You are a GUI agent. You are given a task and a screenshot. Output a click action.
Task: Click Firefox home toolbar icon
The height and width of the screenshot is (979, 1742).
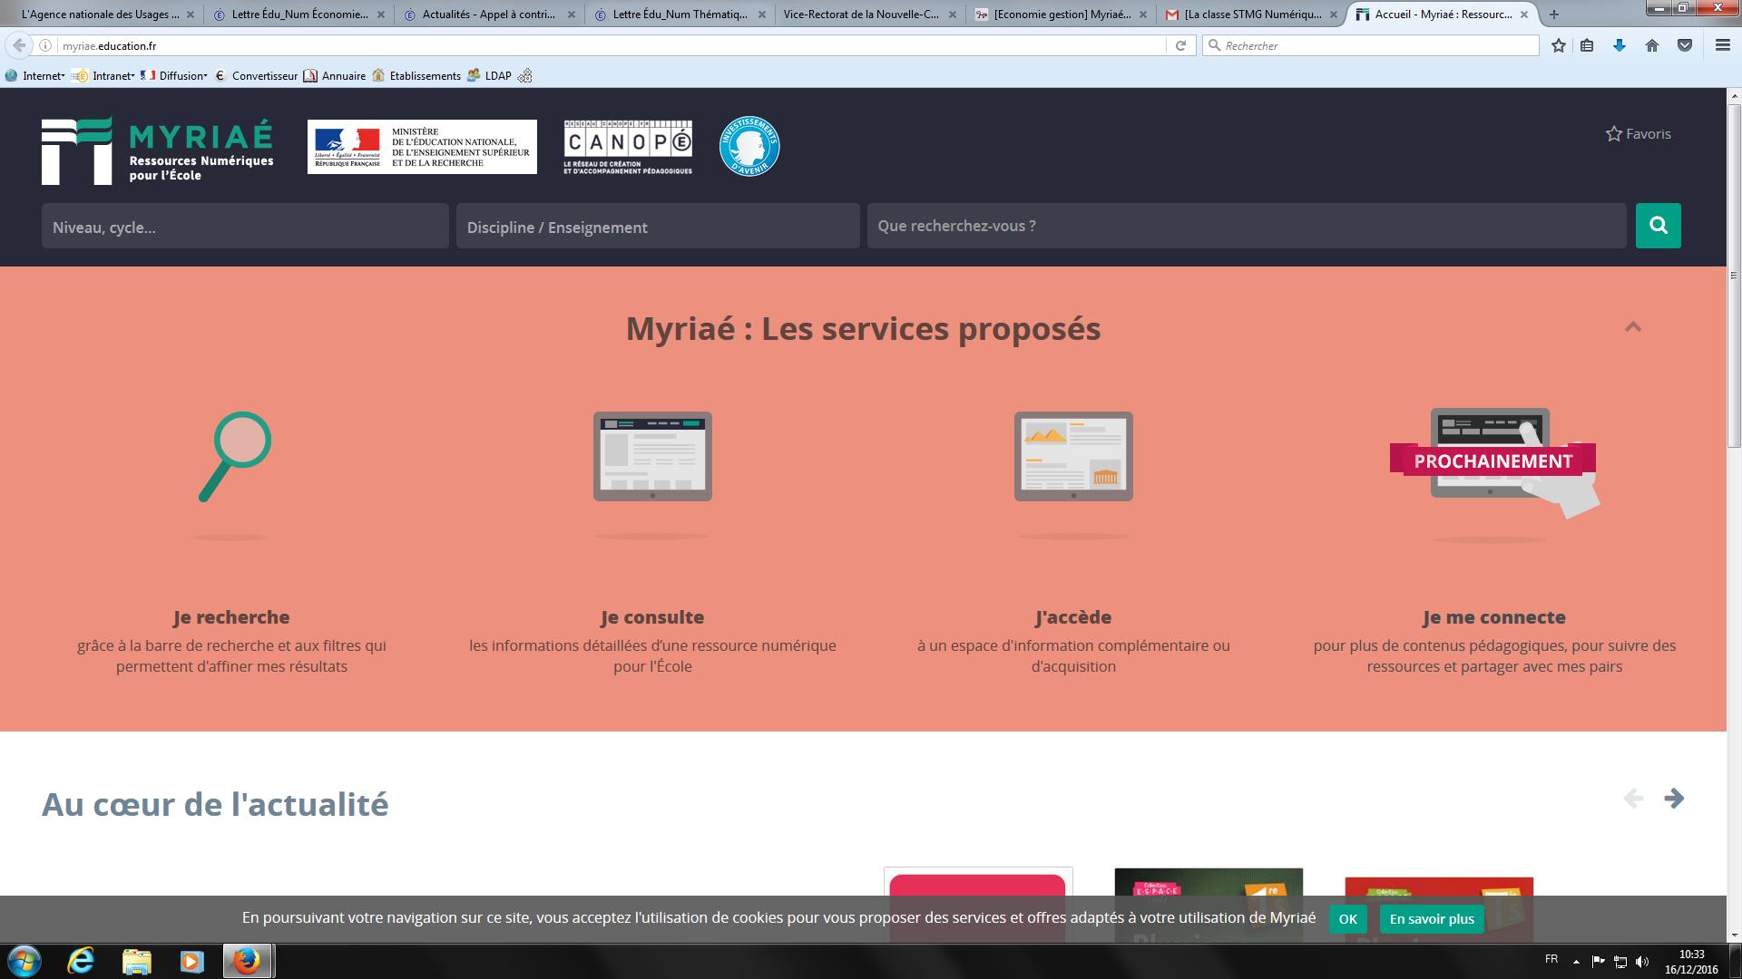(x=1652, y=45)
